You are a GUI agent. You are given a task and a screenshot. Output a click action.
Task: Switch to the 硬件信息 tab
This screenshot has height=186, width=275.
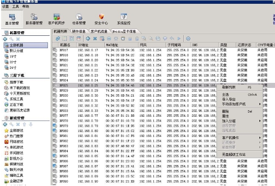(79, 32)
